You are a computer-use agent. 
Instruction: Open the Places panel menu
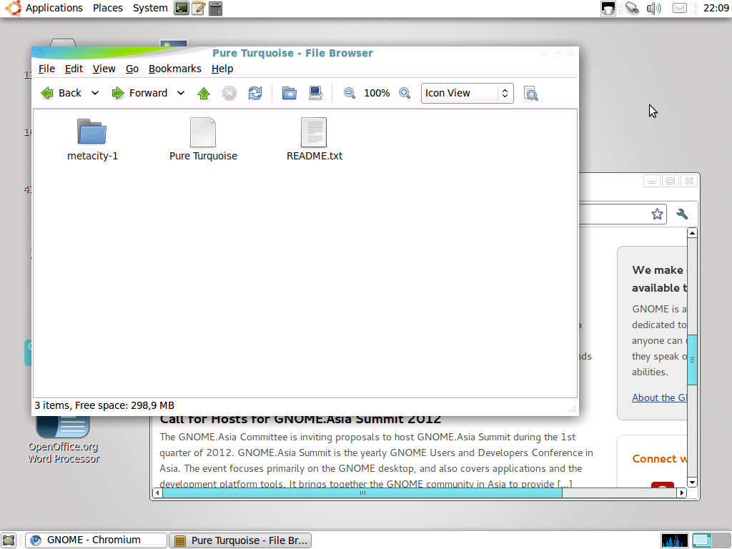[108, 8]
